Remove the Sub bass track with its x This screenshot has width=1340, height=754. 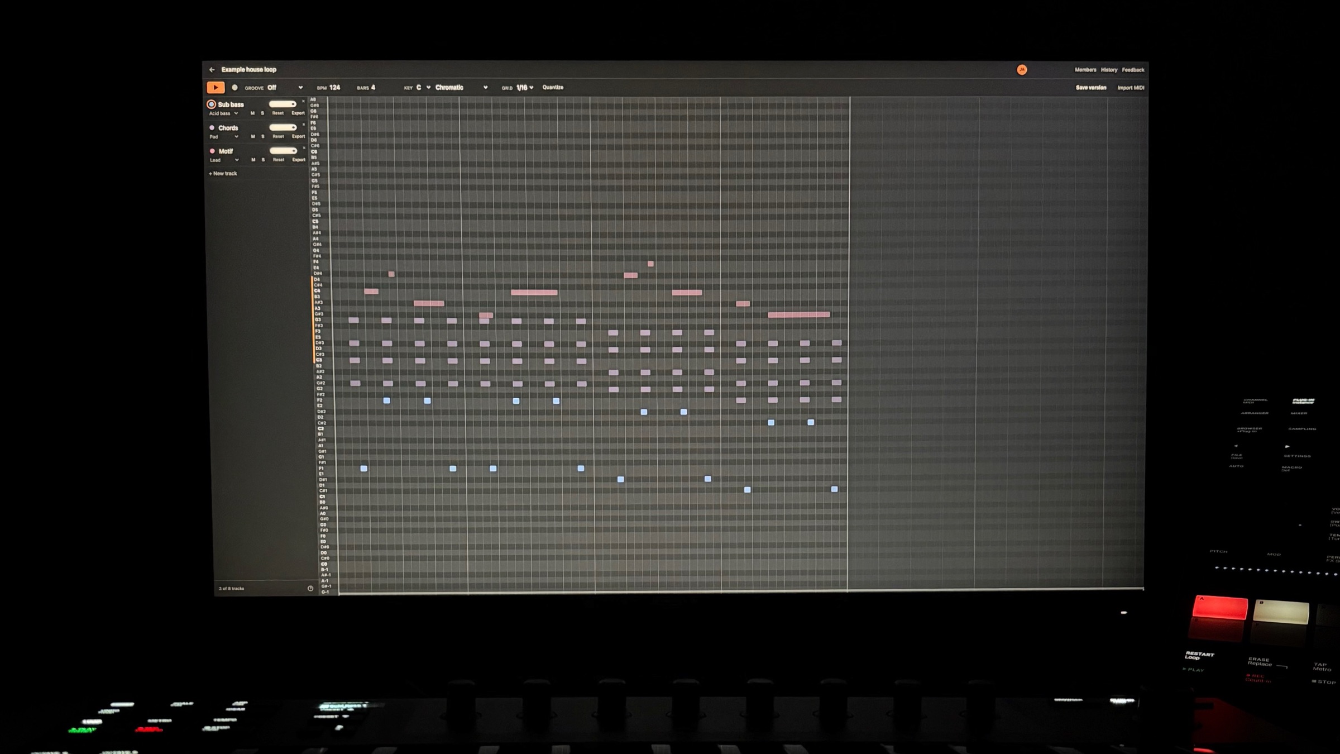[303, 101]
